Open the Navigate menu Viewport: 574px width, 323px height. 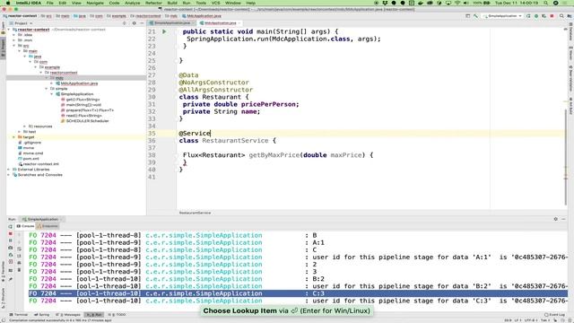(95, 3)
